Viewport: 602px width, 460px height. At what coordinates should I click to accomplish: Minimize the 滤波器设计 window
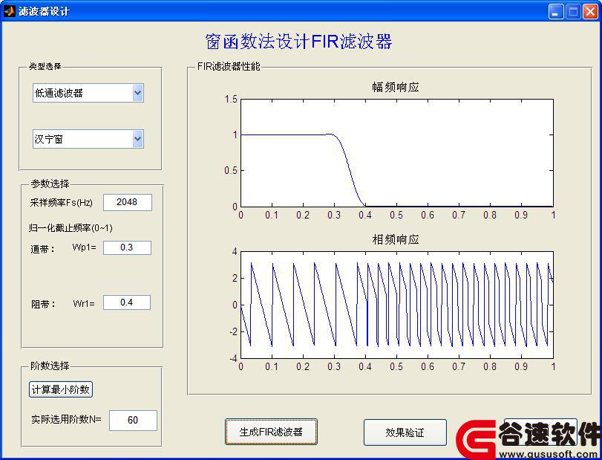tap(555, 12)
